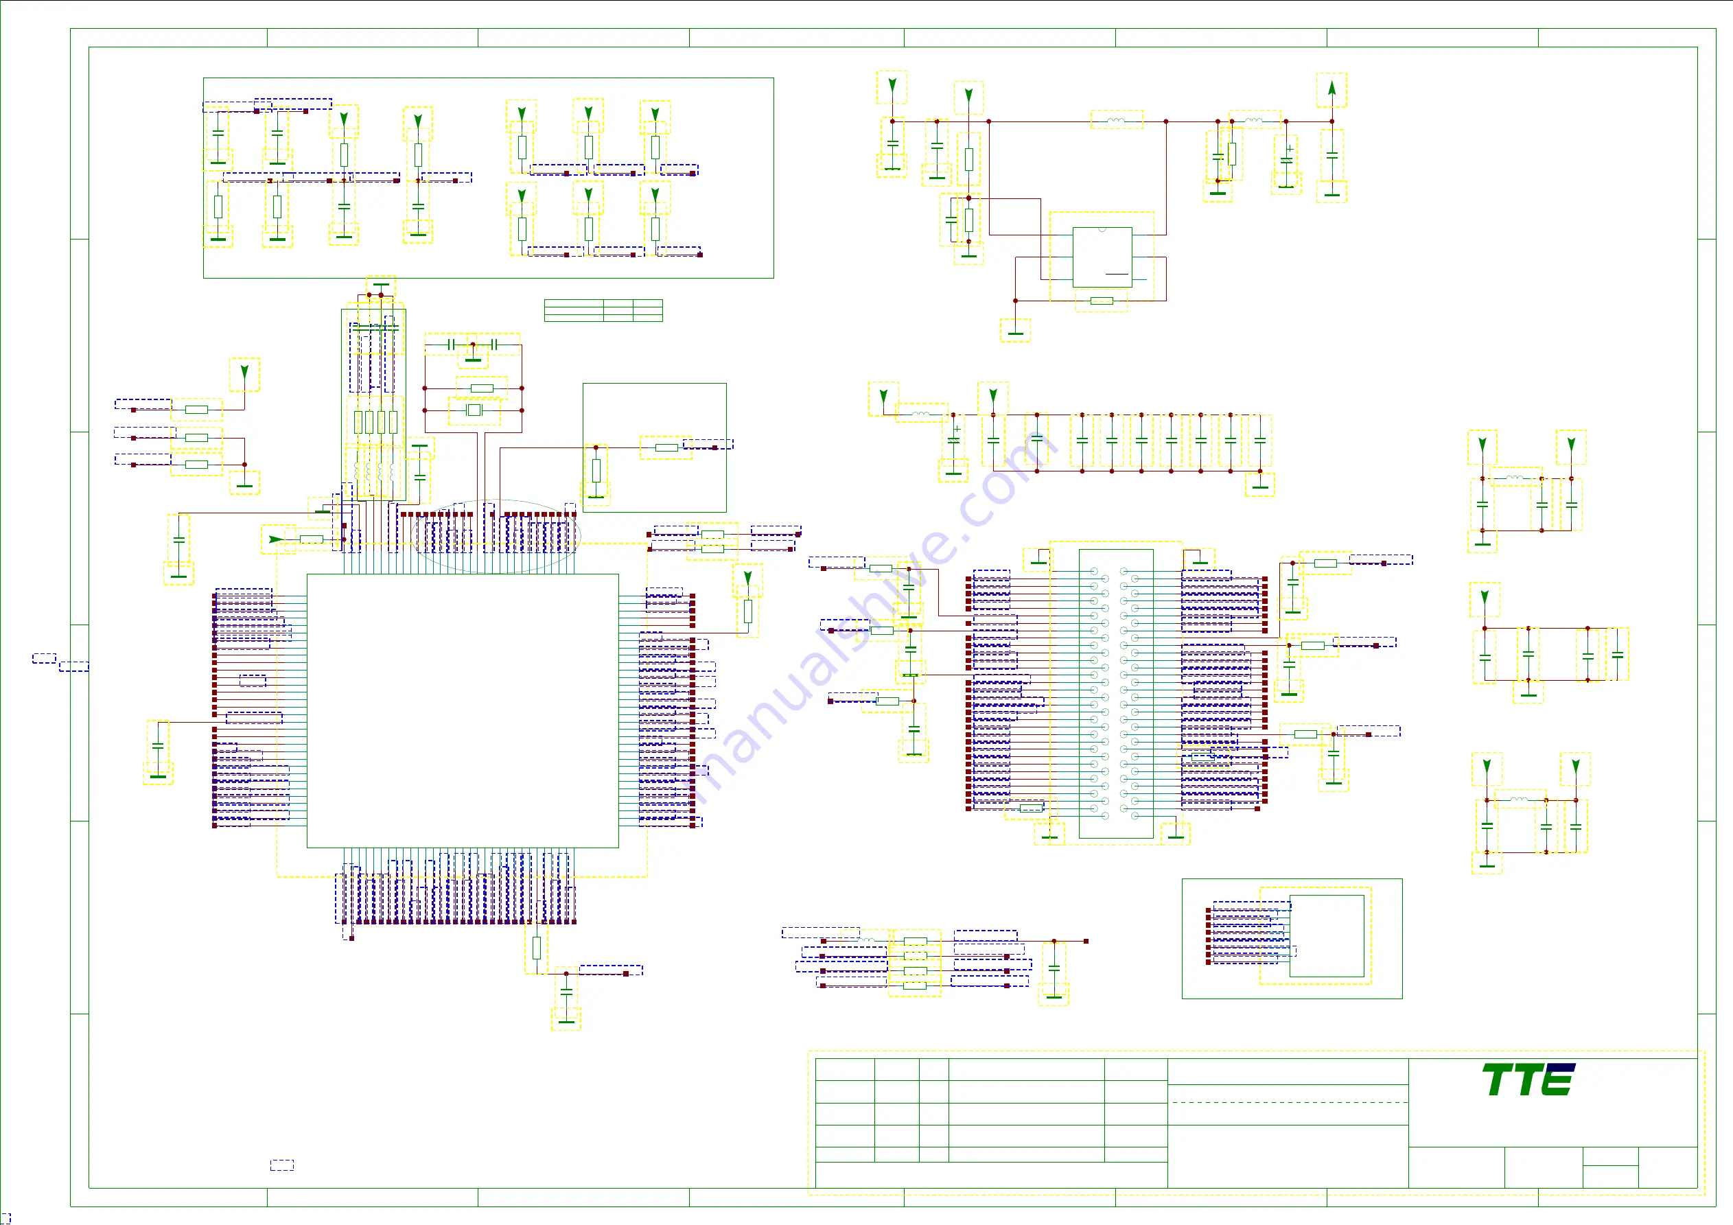Select the small three-column table near top center
Viewport: 1733px width, 1225px height.
pos(603,310)
